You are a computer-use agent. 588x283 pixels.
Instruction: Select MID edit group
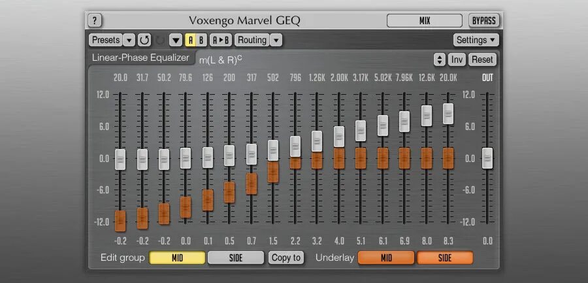177,258
